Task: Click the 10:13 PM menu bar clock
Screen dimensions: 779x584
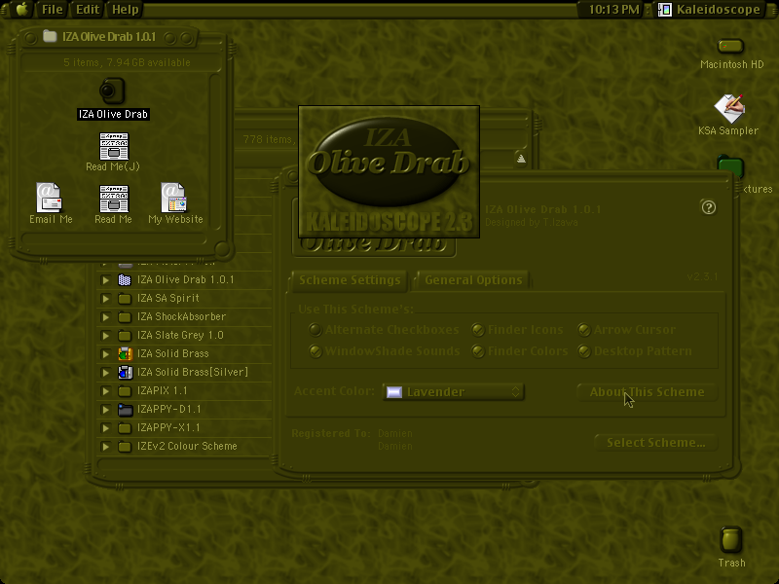Action: pos(614,10)
